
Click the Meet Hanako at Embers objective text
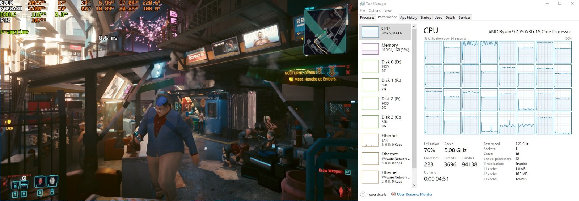pos(315,79)
